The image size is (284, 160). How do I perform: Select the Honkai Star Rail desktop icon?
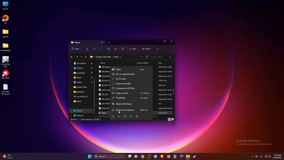pyautogui.click(x=5, y=61)
